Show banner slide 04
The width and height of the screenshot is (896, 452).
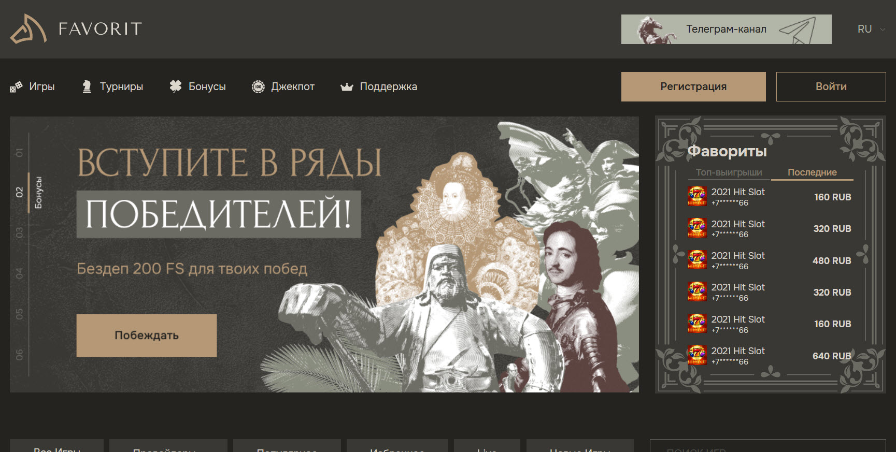coord(20,273)
